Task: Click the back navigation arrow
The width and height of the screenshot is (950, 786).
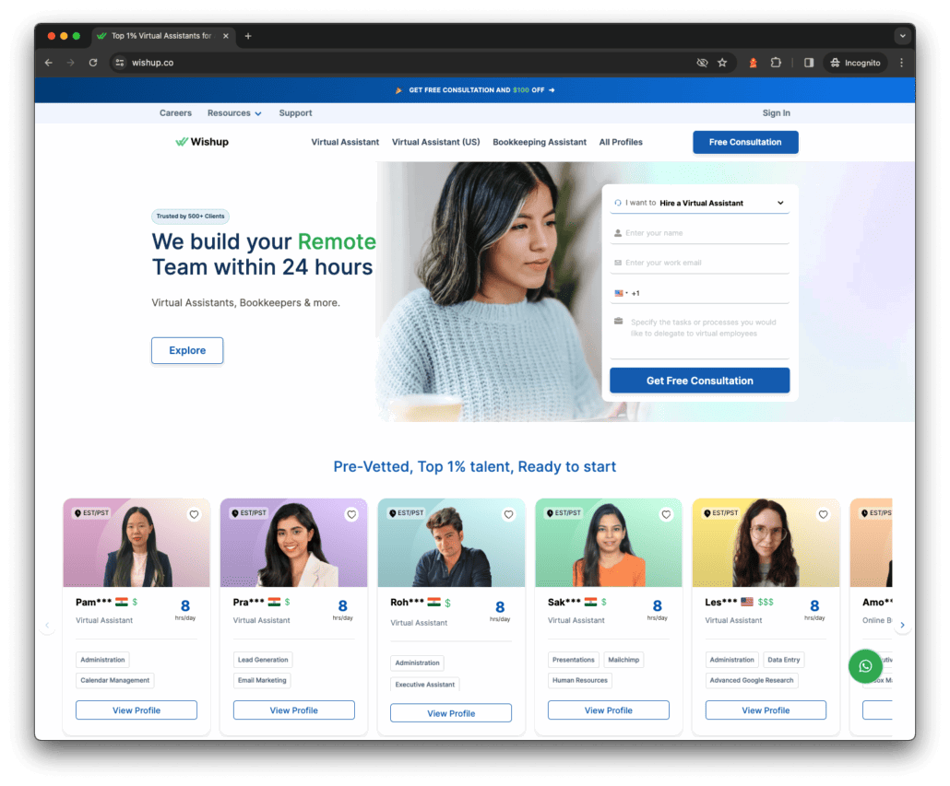Action: (49, 63)
